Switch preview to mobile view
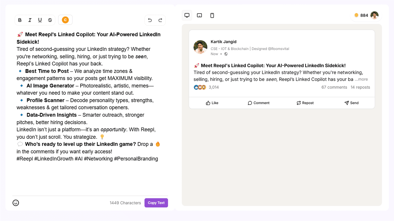Screen dimensions: 394x221 click(x=212, y=15)
